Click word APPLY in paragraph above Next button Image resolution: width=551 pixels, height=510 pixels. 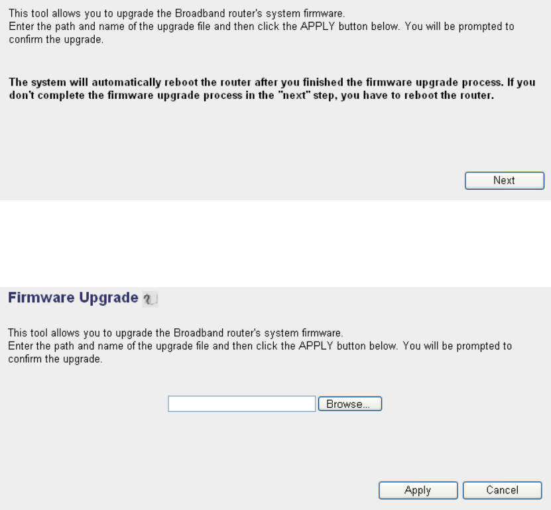(x=318, y=27)
